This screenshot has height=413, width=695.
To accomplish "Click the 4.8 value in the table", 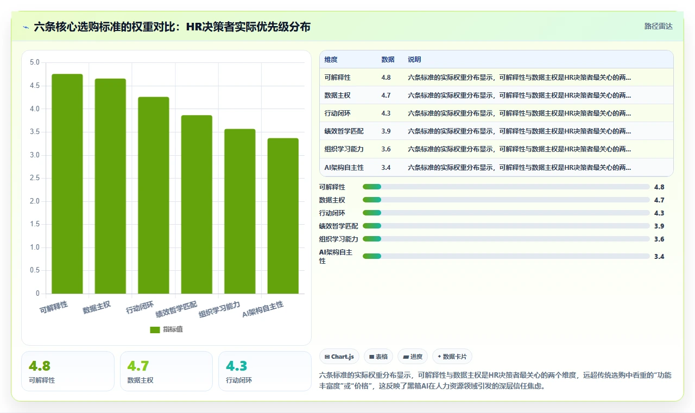I will click(x=386, y=78).
